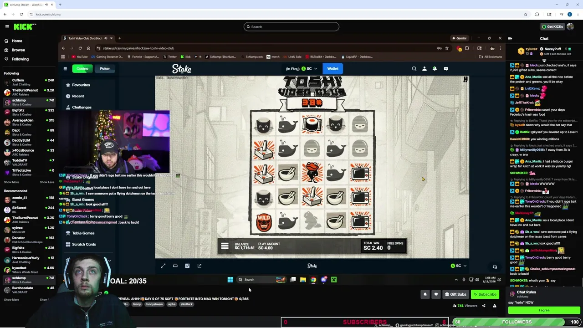Open Browse in Kick sidebar
The width and height of the screenshot is (583, 328).
(18, 50)
